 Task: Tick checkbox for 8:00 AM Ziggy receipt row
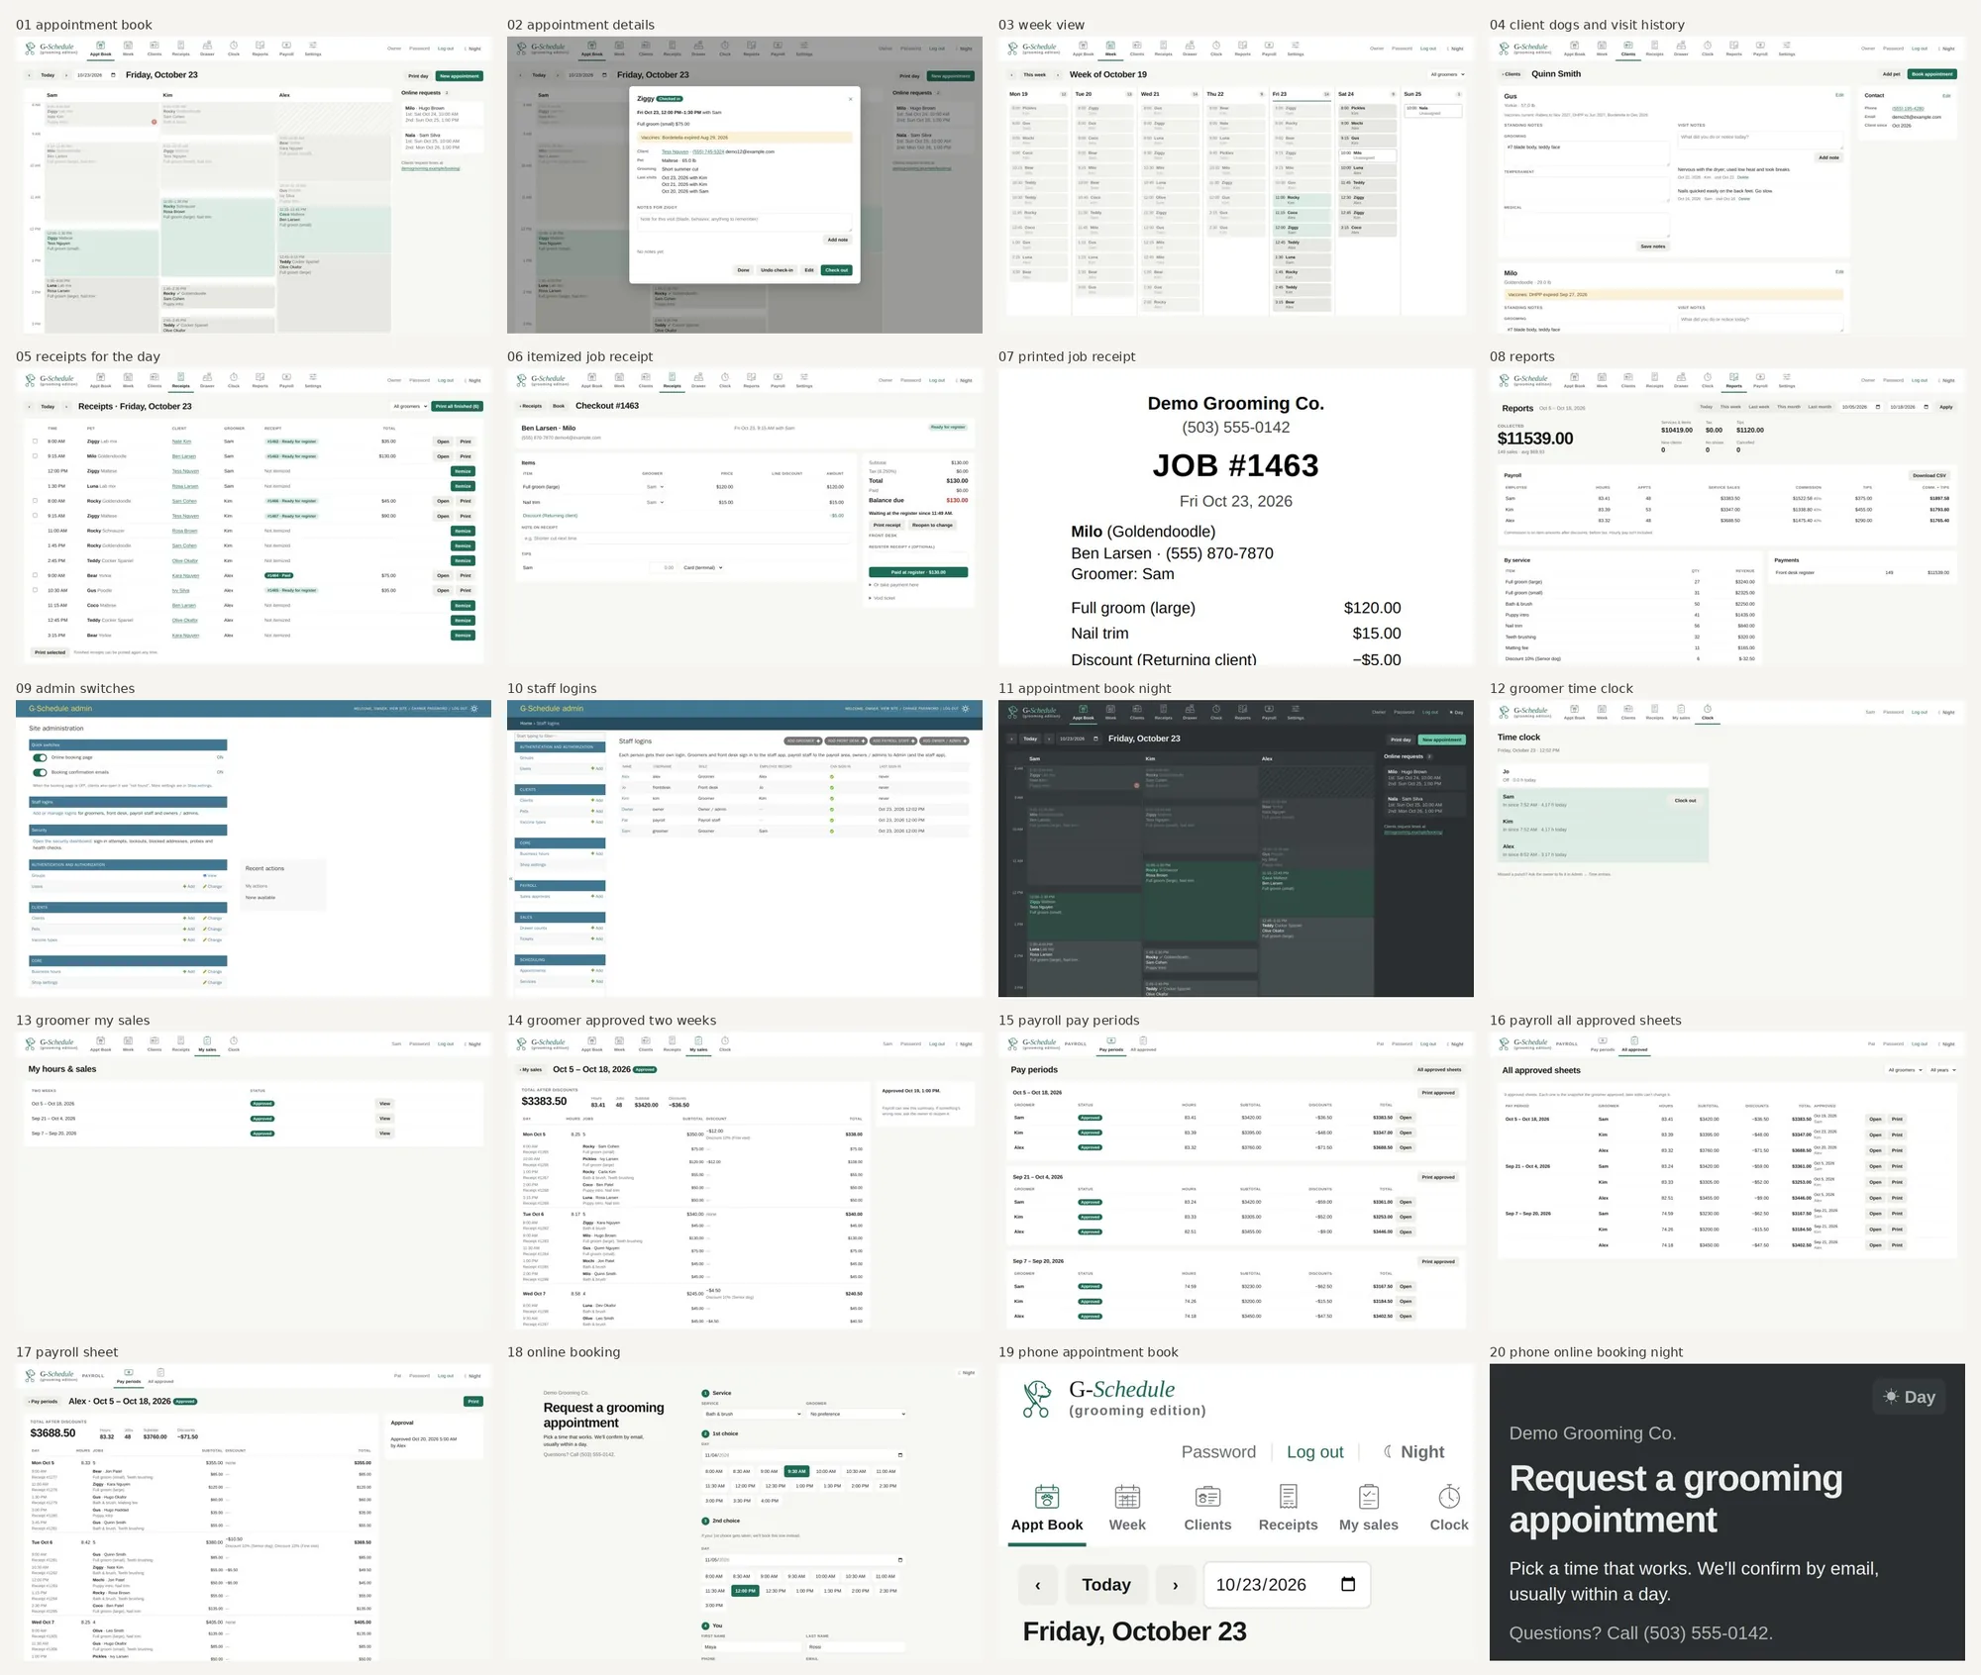(36, 442)
